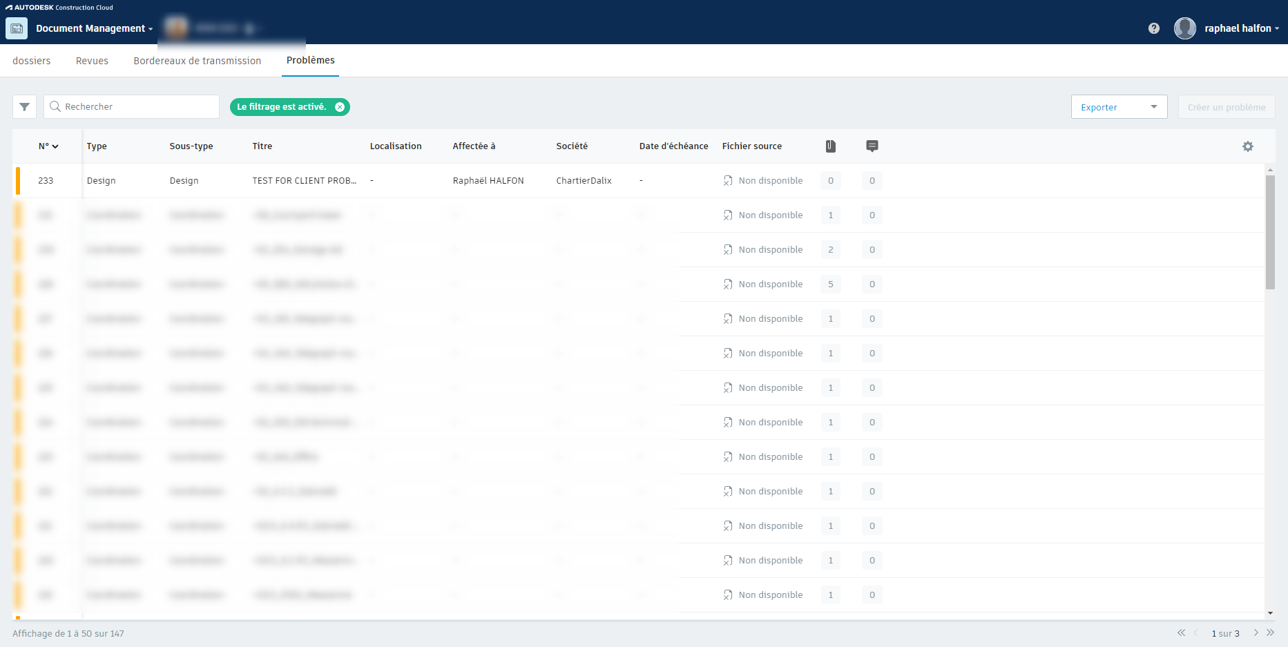The image size is (1288, 647).
Task: Open the Exporter dropdown arrow
Action: 1153,106
